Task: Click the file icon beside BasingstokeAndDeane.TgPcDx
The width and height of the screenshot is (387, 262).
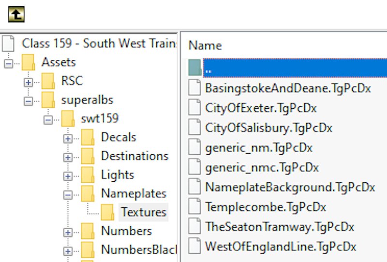Action: click(x=194, y=87)
